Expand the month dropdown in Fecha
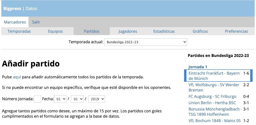The width and height of the screenshot is (256, 125). click(x=77, y=99)
